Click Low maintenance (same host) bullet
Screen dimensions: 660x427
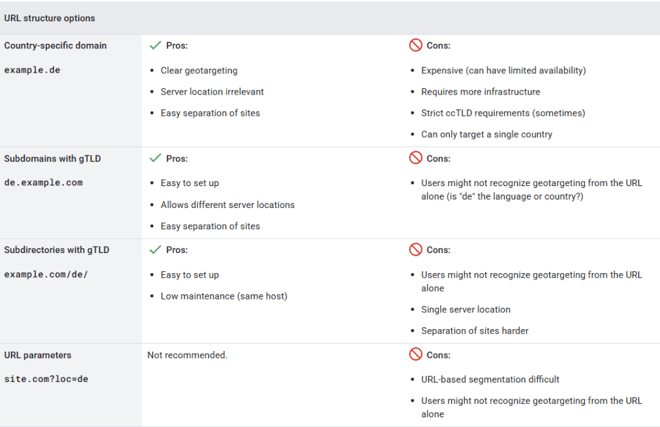(224, 296)
